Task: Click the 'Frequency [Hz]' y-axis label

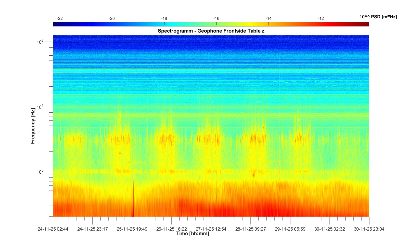Action: tap(33, 126)
